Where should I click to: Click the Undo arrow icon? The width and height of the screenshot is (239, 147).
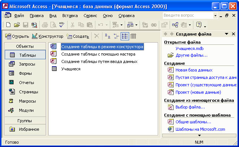(x=101, y=25)
